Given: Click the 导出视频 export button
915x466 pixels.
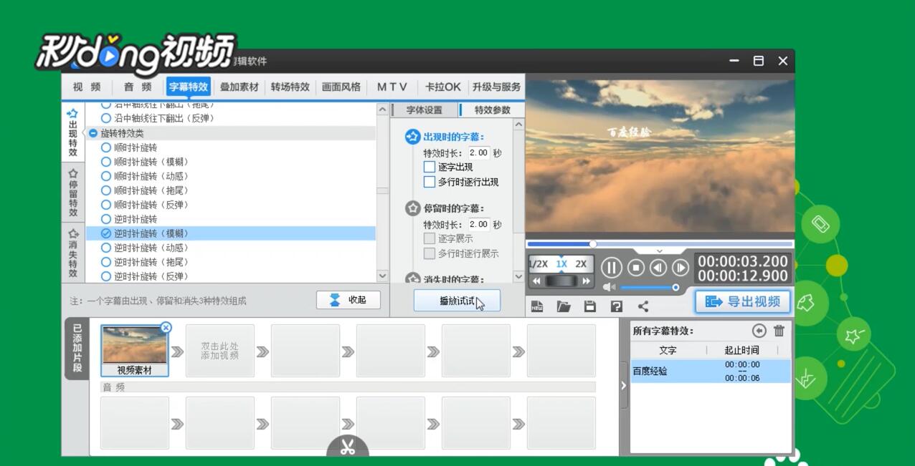Looking at the screenshot, I should tap(743, 301).
